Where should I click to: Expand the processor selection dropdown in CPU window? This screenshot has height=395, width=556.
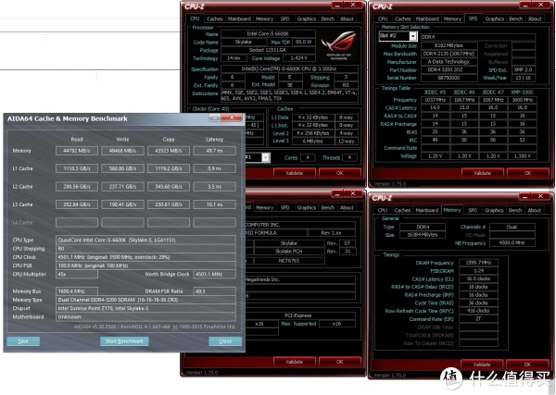266,157
